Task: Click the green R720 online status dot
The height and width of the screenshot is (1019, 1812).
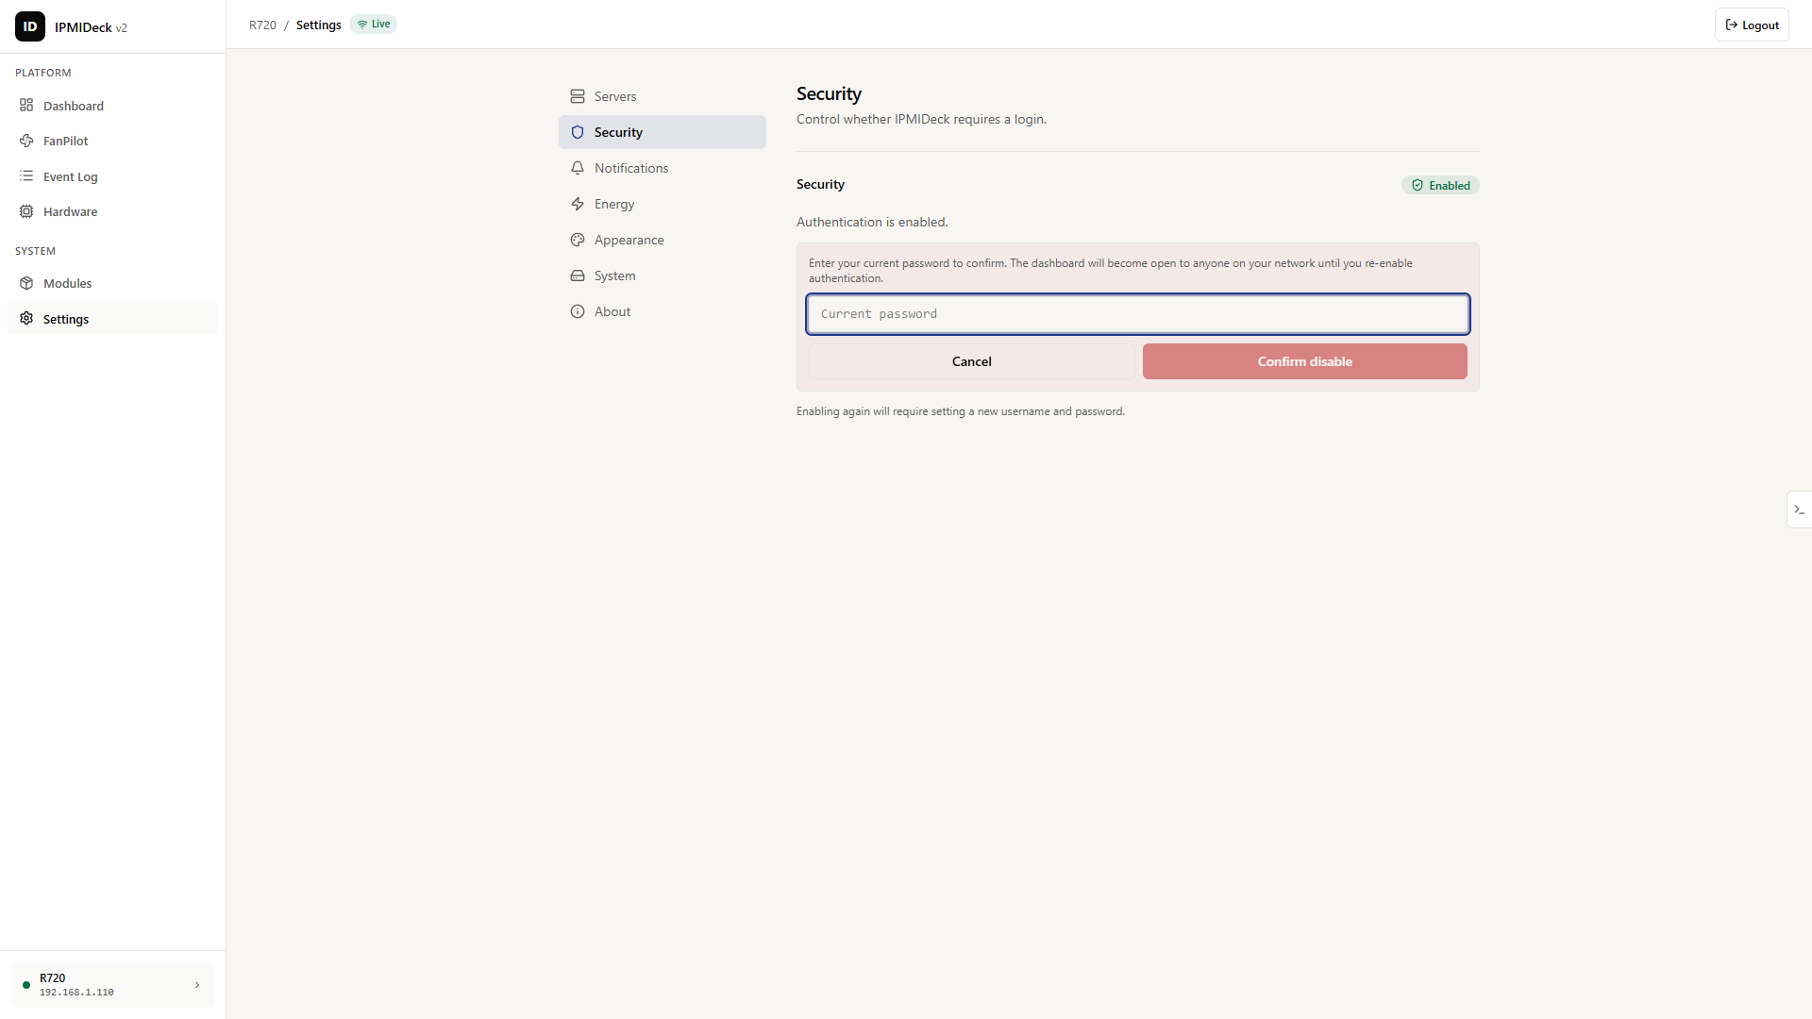Action: (x=26, y=985)
